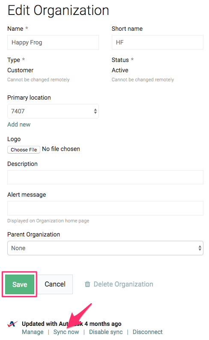Click into the Short name field
The image size is (209, 340).
158,42
